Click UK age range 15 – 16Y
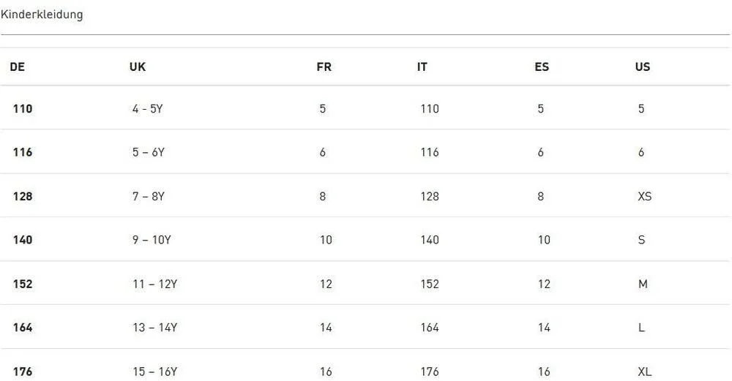Image resolution: width=732 pixels, height=381 pixels. coord(154,371)
